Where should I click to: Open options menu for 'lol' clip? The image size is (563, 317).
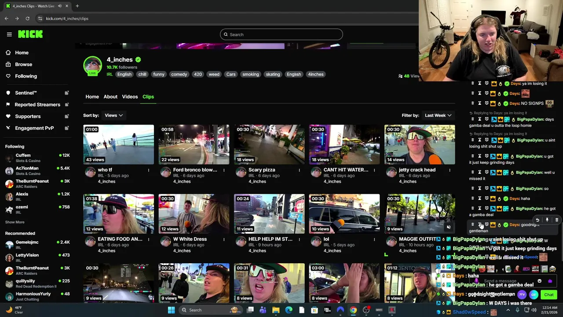pyautogui.click(x=374, y=239)
